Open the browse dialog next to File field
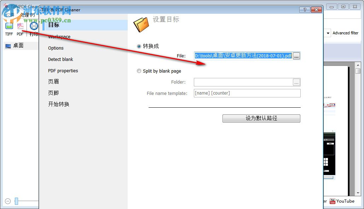 [296, 56]
